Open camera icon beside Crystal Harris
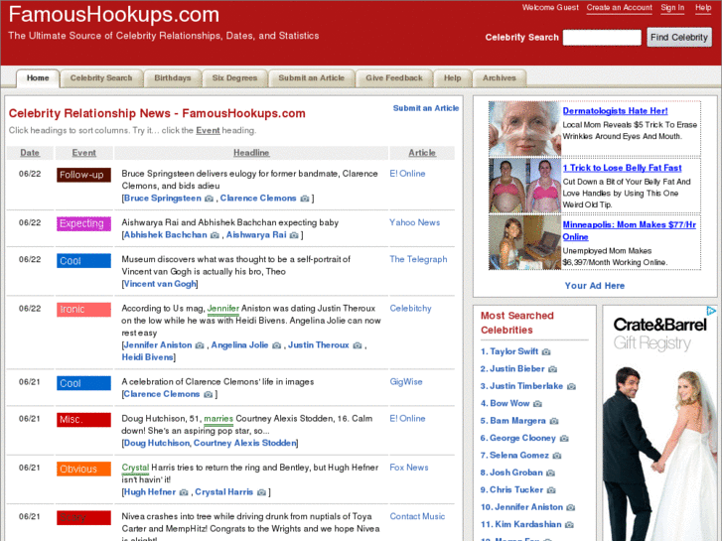722x541 pixels. 261,492
